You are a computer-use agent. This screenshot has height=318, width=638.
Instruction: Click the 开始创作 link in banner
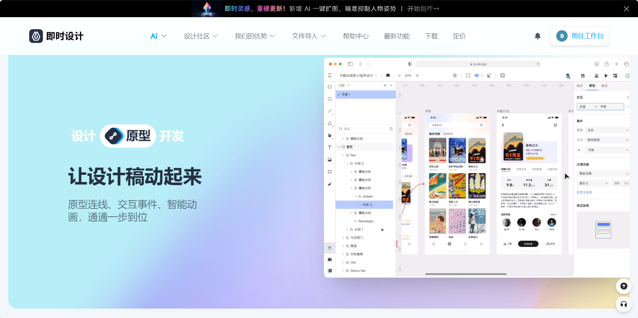pyautogui.click(x=423, y=9)
